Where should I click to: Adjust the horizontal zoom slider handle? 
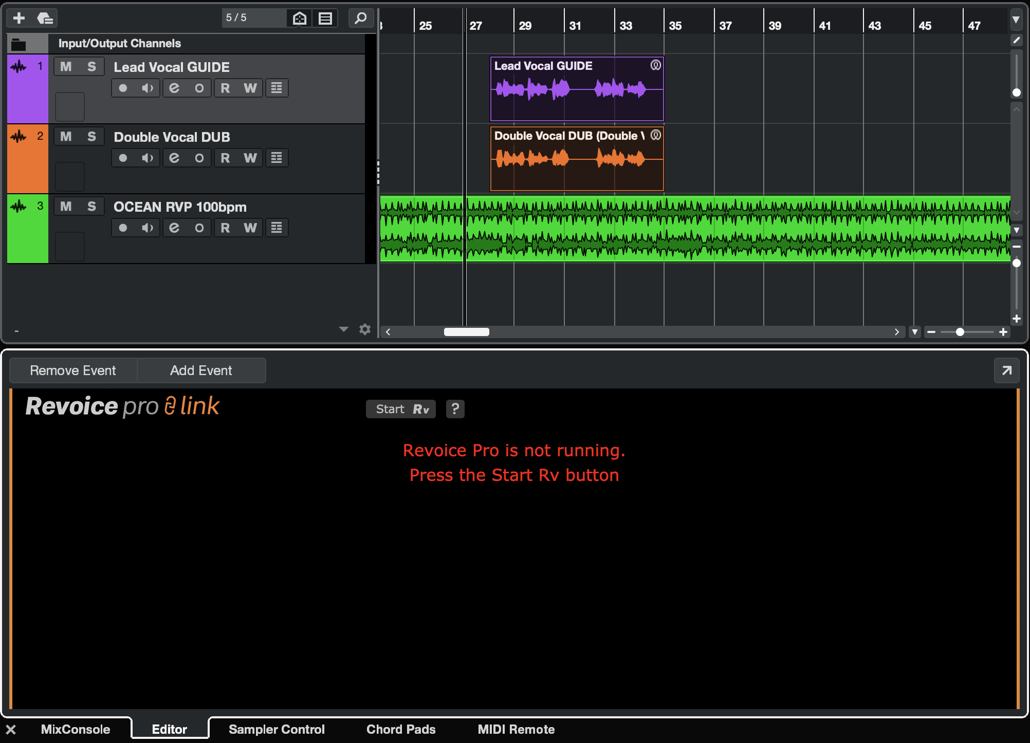(x=960, y=332)
